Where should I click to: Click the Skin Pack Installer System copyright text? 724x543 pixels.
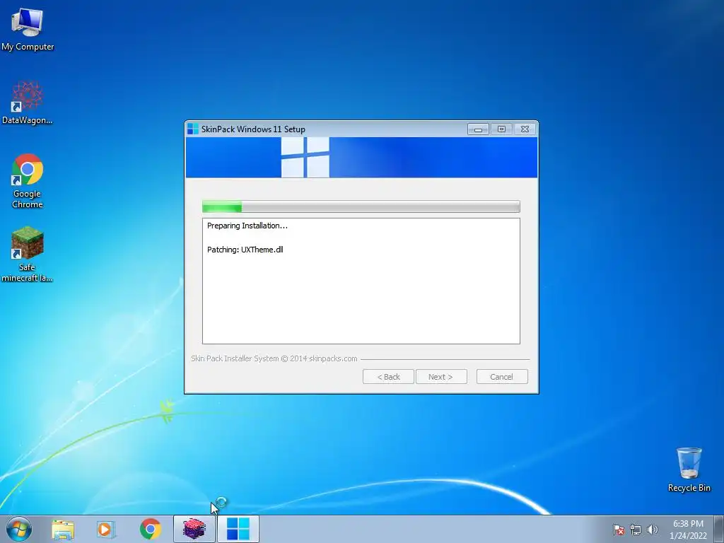(274, 358)
